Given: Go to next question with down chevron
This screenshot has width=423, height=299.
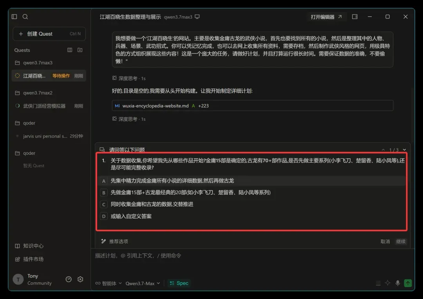Looking at the screenshot, I should [404, 150].
